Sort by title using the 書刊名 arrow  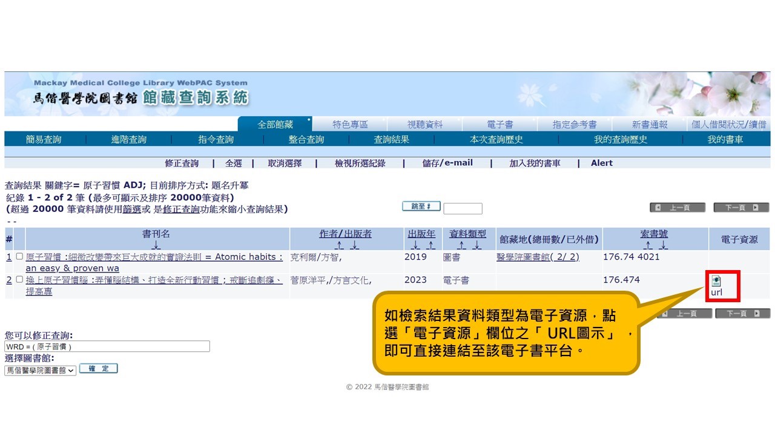pos(156,245)
